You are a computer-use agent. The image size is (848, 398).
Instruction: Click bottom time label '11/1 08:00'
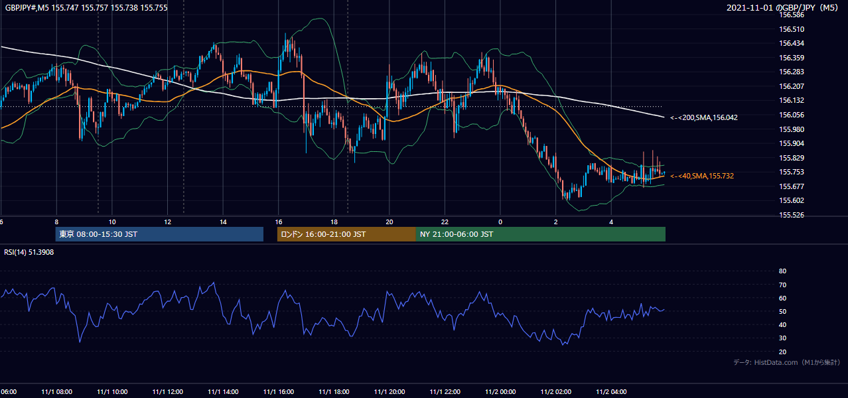tap(56, 391)
